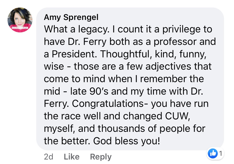Click the pink banner on the avatar
Screen dimensions: 234x164
pos(20,27)
